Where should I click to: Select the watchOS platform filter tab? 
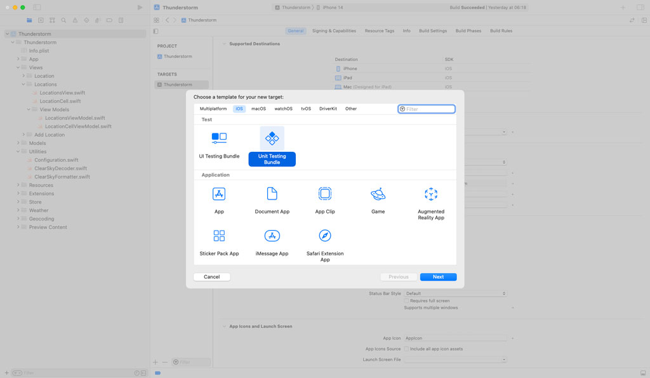(x=283, y=109)
